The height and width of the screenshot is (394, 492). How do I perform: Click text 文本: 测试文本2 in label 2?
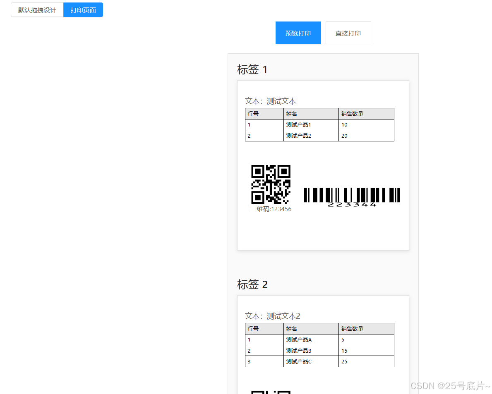pyautogui.click(x=272, y=316)
